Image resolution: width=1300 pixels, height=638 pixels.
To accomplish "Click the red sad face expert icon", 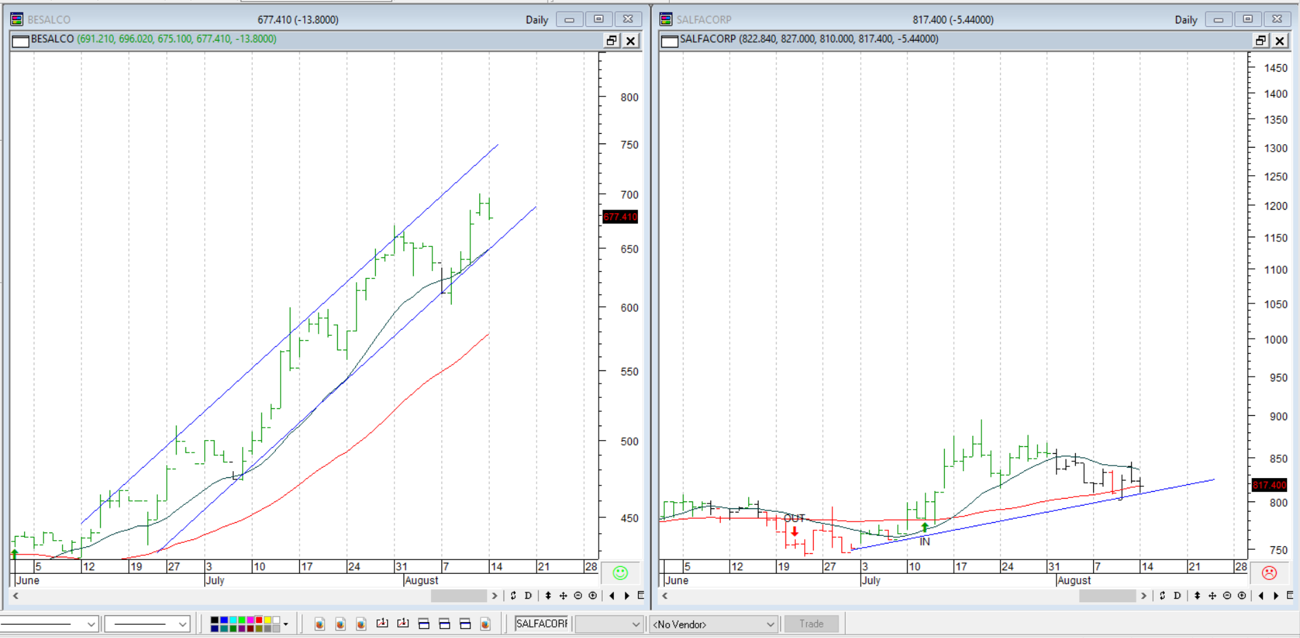I will click(1269, 573).
